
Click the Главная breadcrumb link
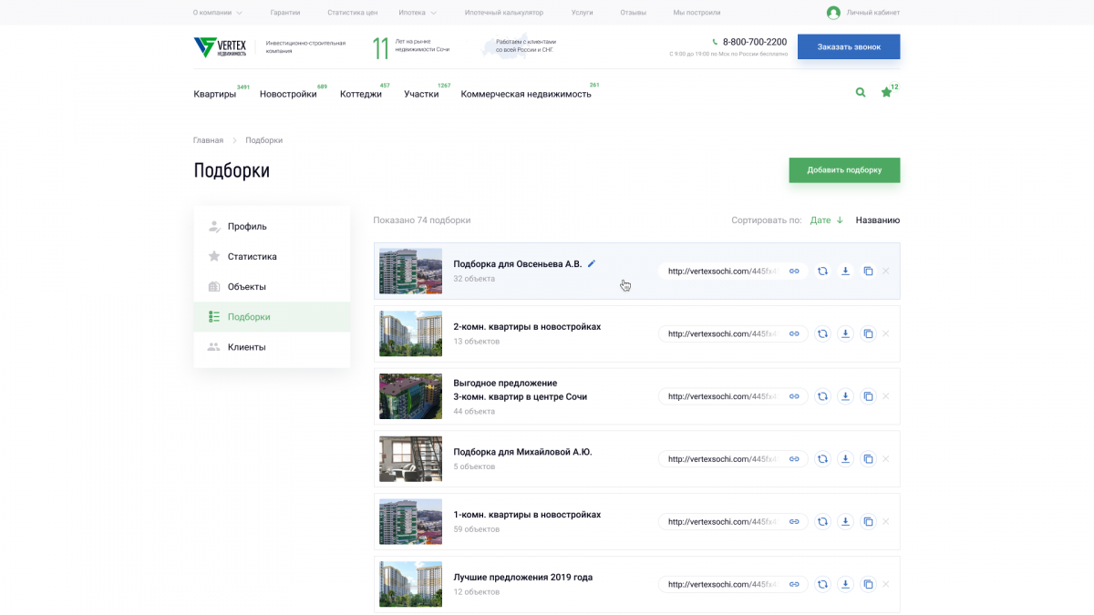[208, 140]
